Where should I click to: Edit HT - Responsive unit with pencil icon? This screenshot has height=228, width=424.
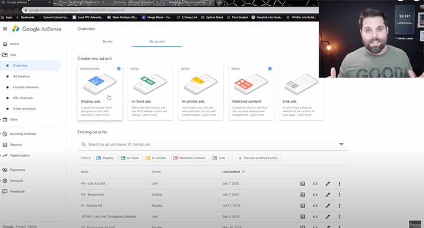click(x=327, y=194)
